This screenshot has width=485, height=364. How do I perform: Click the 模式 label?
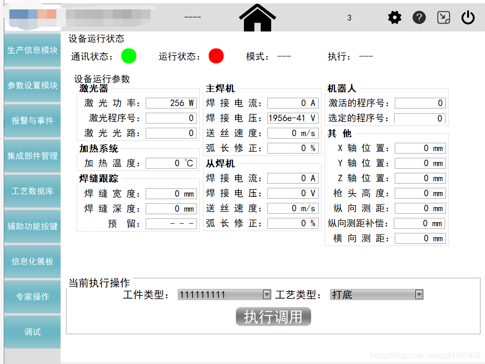258,56
